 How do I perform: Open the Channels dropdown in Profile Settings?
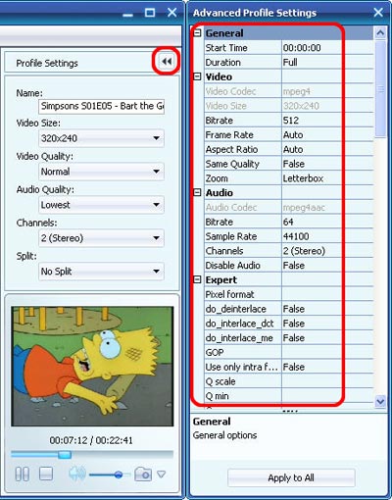[x=101, y=238]
